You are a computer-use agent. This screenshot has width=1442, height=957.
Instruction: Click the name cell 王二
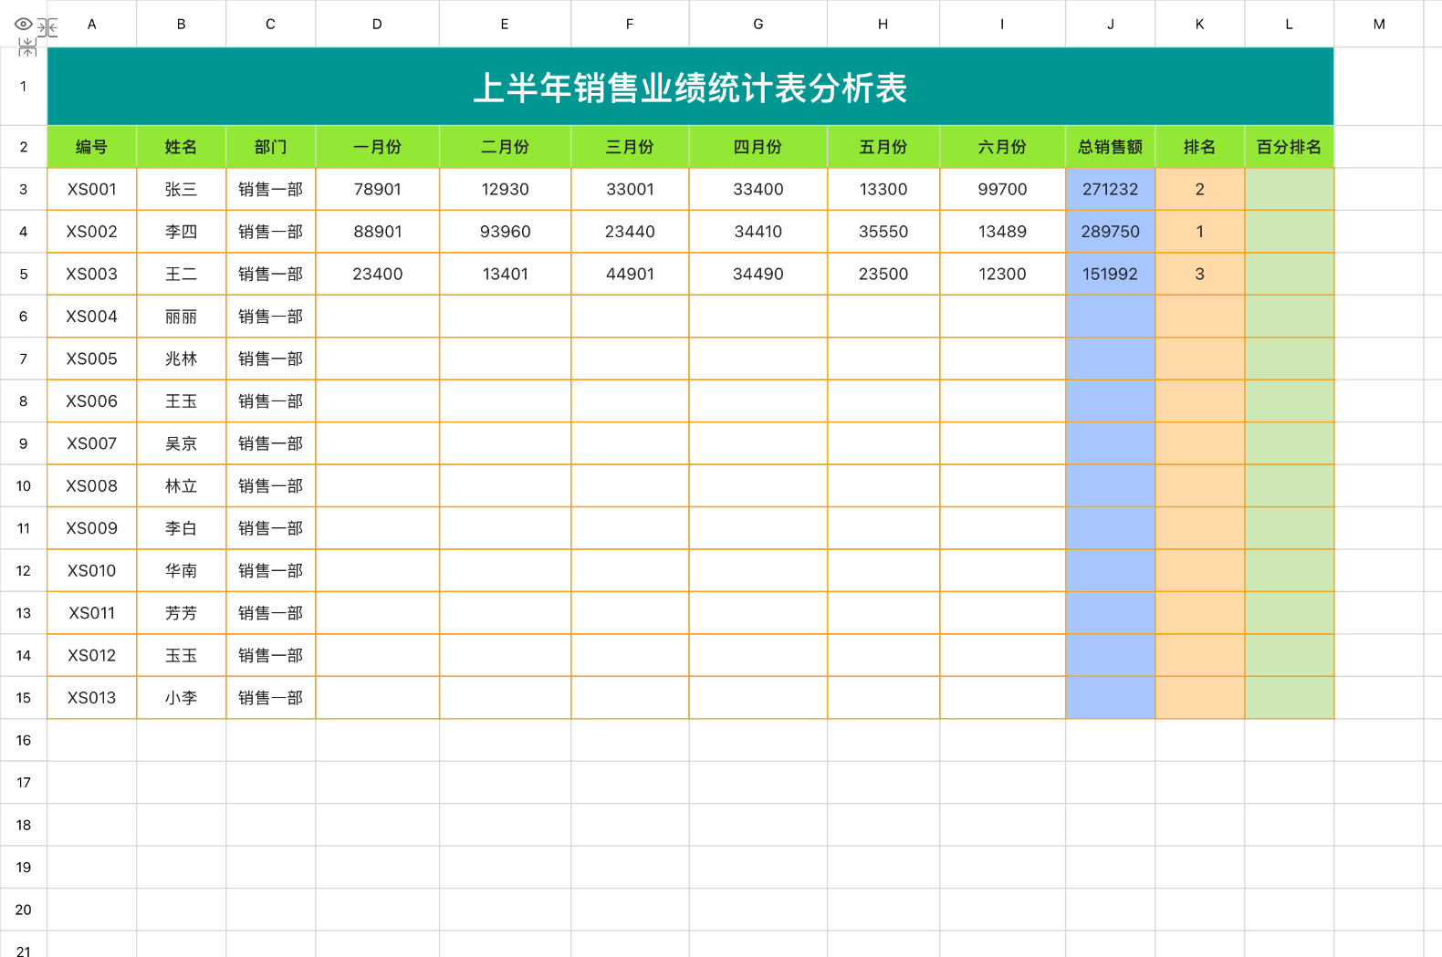(x=181, y=274)
